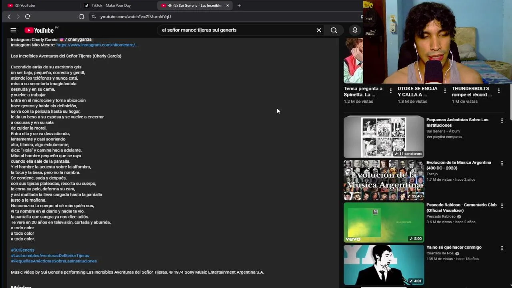The height and width of the screenshot is (288, 512).
Task: Open a new browser tab
Action: point(239,5)
